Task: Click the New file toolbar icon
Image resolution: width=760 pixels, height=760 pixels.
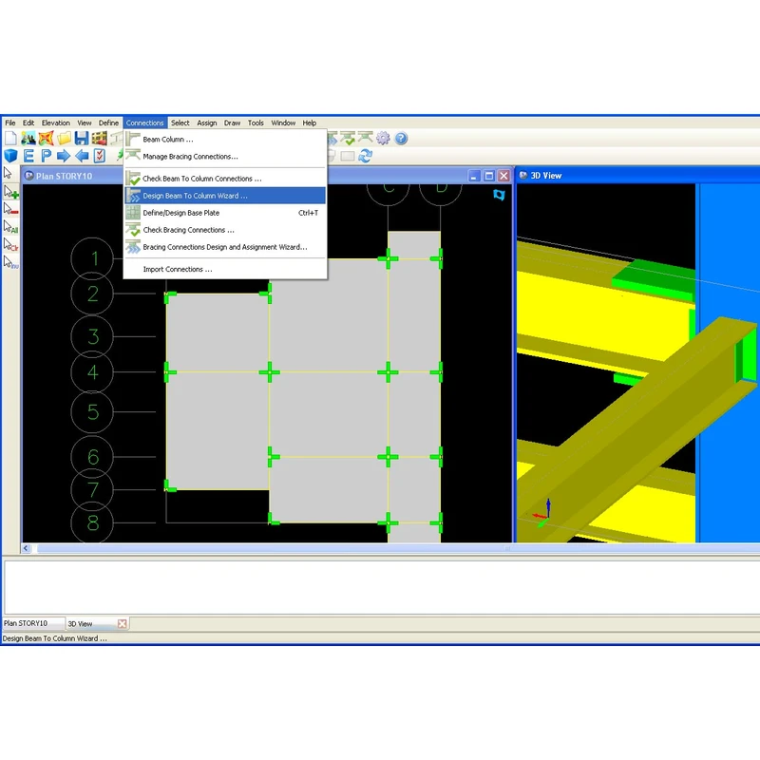Action: tap(10, 139)
